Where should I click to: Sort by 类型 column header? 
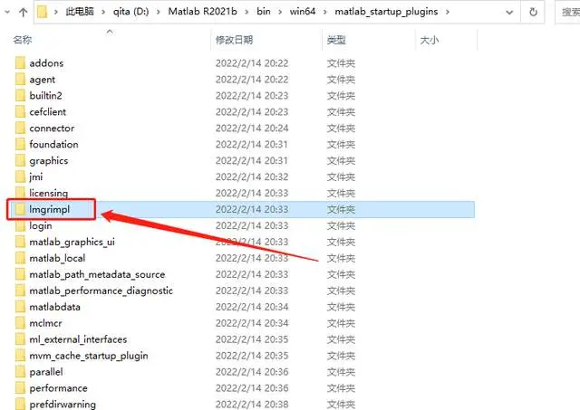coord(336,40)
